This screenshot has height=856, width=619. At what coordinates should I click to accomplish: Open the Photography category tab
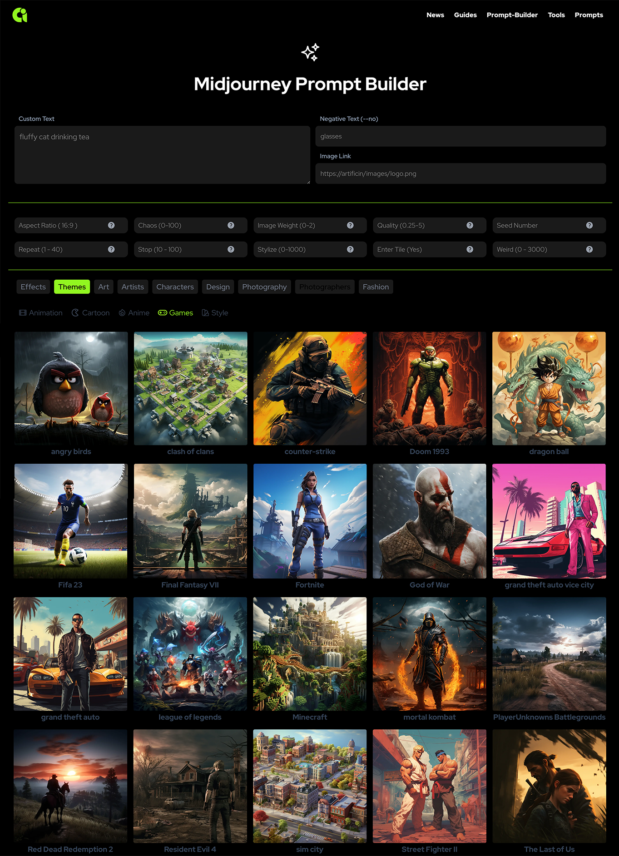[x=264, y=287]
